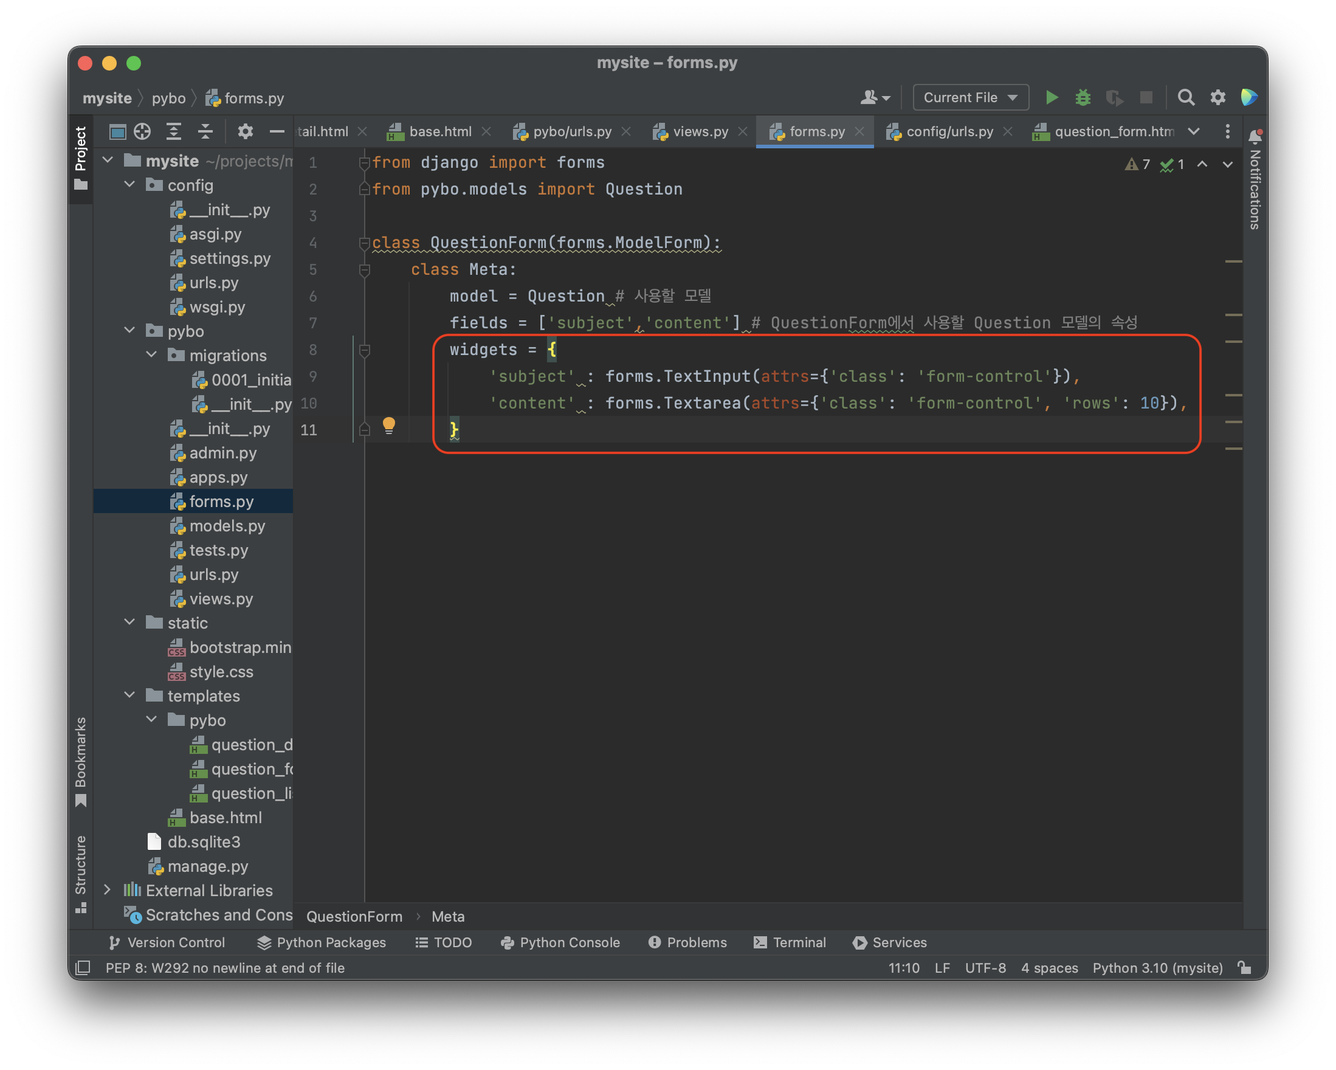The width and height of the screenshot is (1336, 1070).
Task: Toggle the Bookmarks tool window
Action: click(81, 761)
